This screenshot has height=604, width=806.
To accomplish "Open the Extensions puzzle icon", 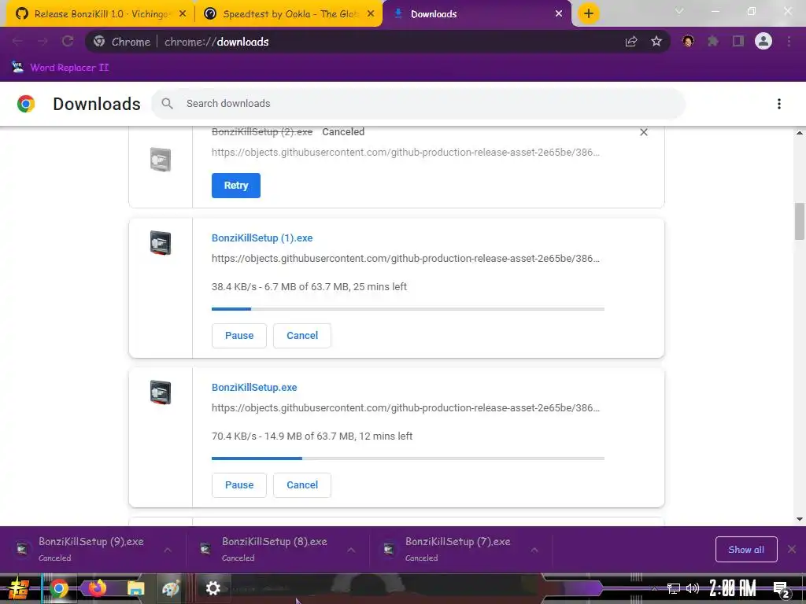I will 713,42.
